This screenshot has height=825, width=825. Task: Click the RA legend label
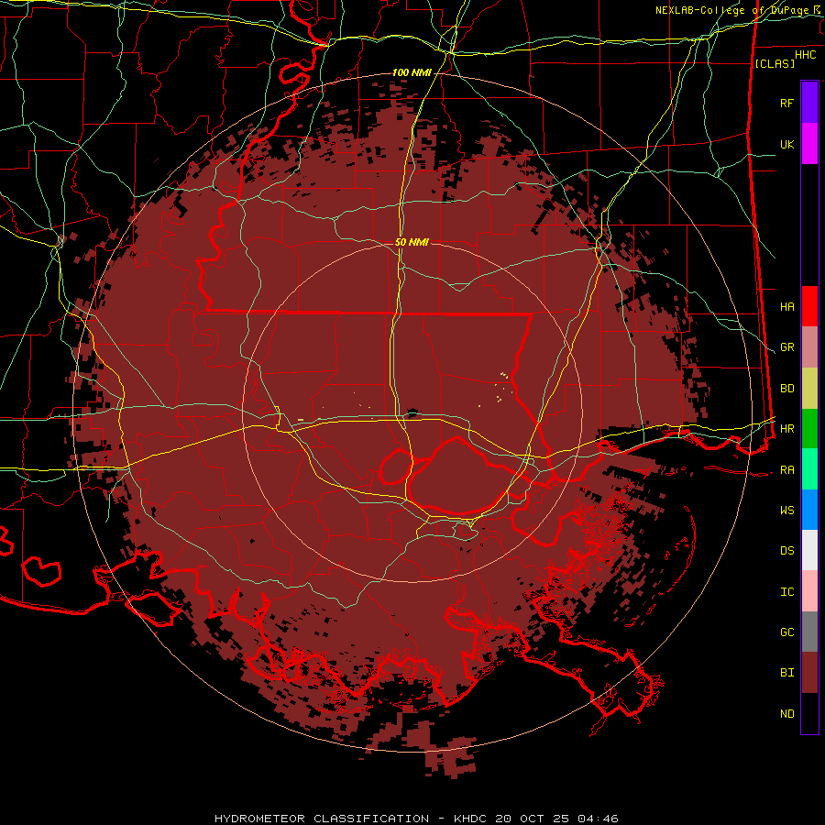click(x=786, y=470)
